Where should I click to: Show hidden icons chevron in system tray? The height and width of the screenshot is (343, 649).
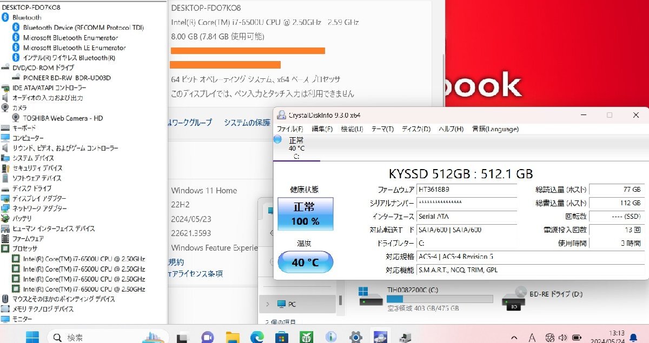[514, 338]
